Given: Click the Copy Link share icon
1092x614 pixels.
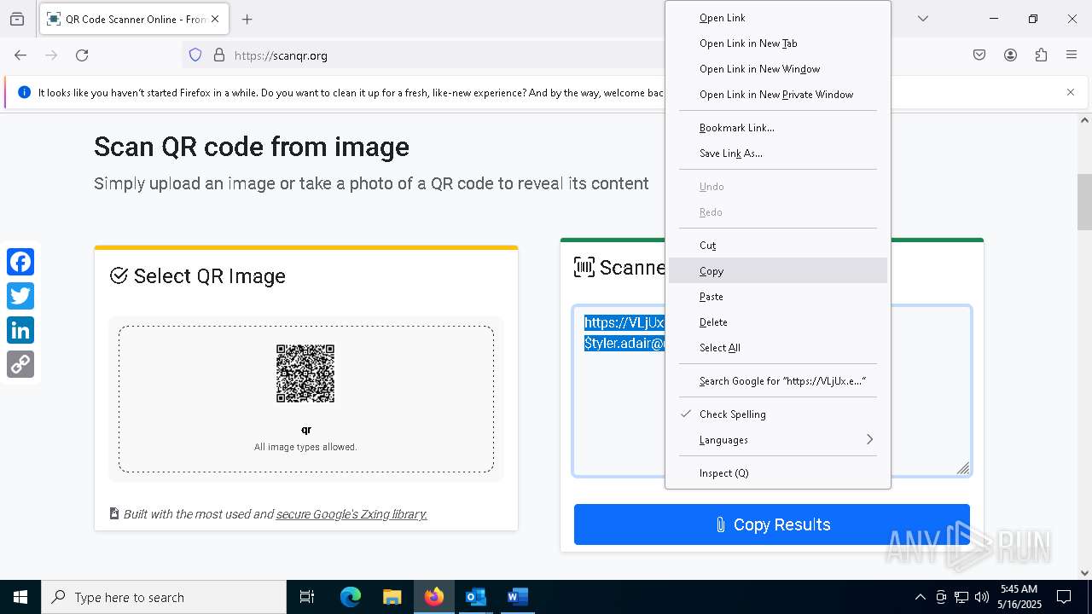Looking at the screenshot, I should click(x=20, y=364).
